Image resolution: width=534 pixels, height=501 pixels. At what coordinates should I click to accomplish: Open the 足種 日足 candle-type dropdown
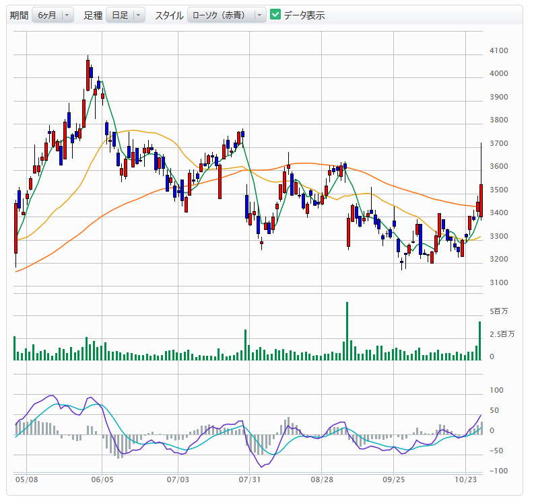coord(125,15)
